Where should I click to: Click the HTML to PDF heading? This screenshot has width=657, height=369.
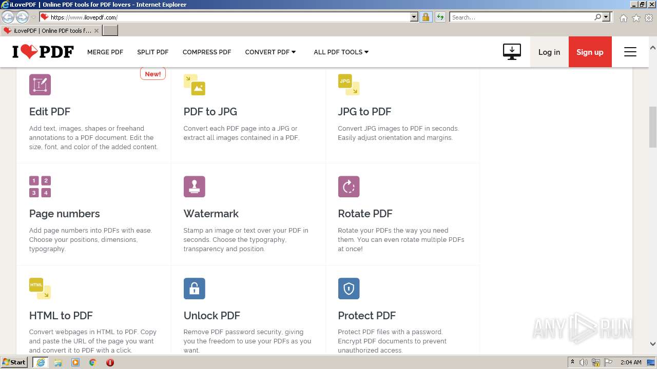pyautogui.click(x=61, y=316)
